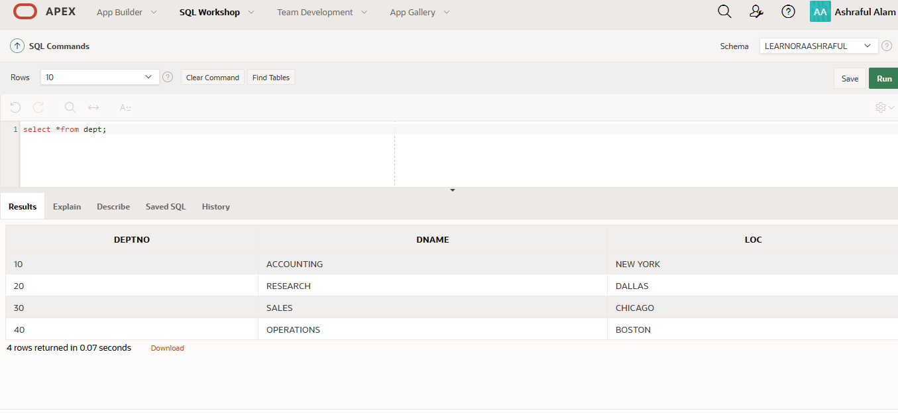898x413 pixels.
Task: Expand the SQL Workshop menu
Action: (x=217, y=13)
